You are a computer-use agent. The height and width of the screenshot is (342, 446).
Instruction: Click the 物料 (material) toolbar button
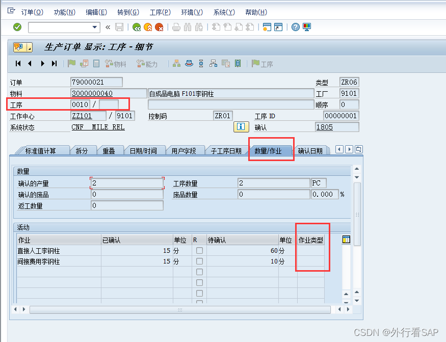coord(116,64)
